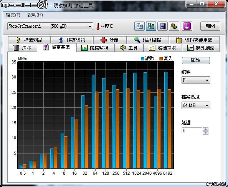
Task: Open the 健康 health tab with red cross
Action: point(110,40)
